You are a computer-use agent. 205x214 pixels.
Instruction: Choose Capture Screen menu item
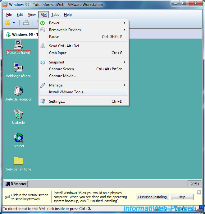(84, 69)
